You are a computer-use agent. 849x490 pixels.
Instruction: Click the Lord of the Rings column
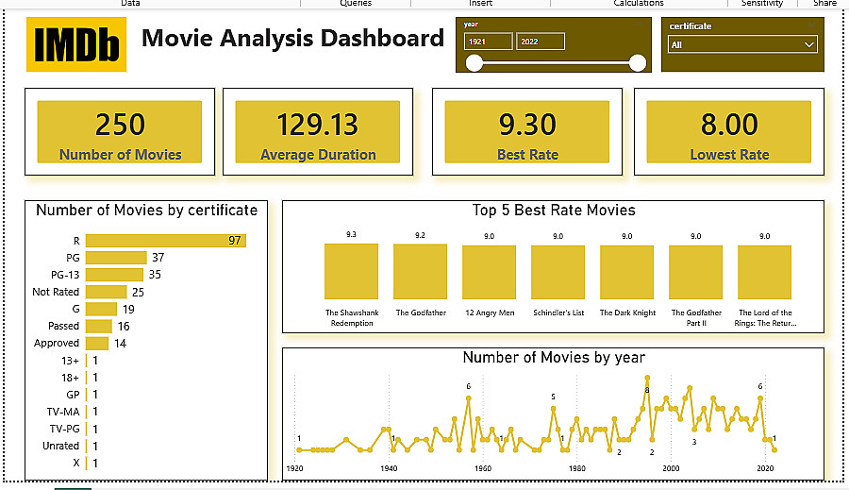pyautogui.click(x=764, y=272)
